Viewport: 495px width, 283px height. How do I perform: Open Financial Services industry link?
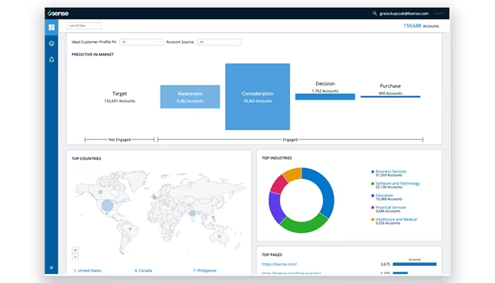click(391, 207)
